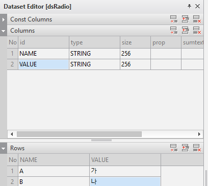208x186 pixels.
Task: Insert a row in Const Columns section
Action: pos(185,19)
